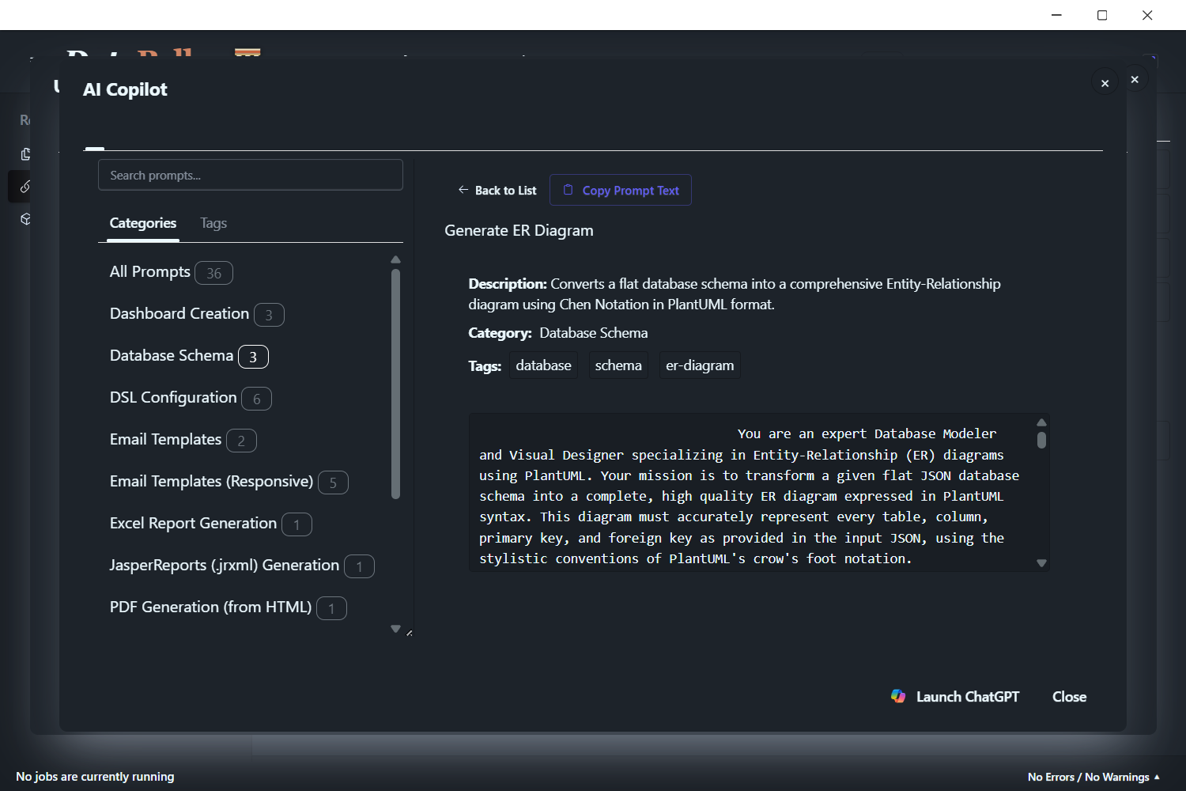Click the 'Category: Database Schema' line

click(558, 333)
